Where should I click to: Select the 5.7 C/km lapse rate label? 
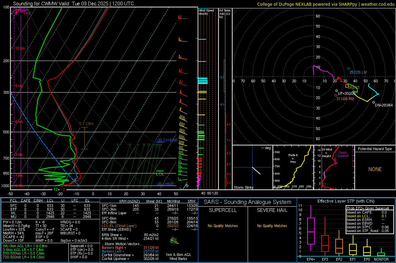point(86,124)
